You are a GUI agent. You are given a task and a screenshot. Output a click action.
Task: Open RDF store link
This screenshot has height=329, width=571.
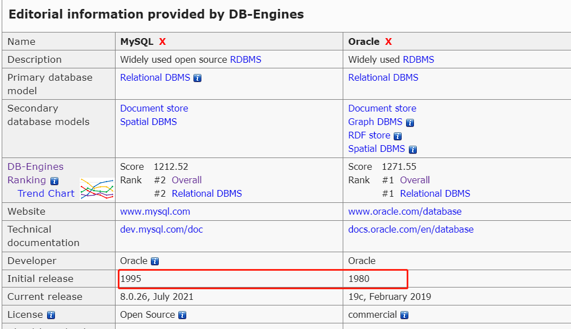coord(369,136)
